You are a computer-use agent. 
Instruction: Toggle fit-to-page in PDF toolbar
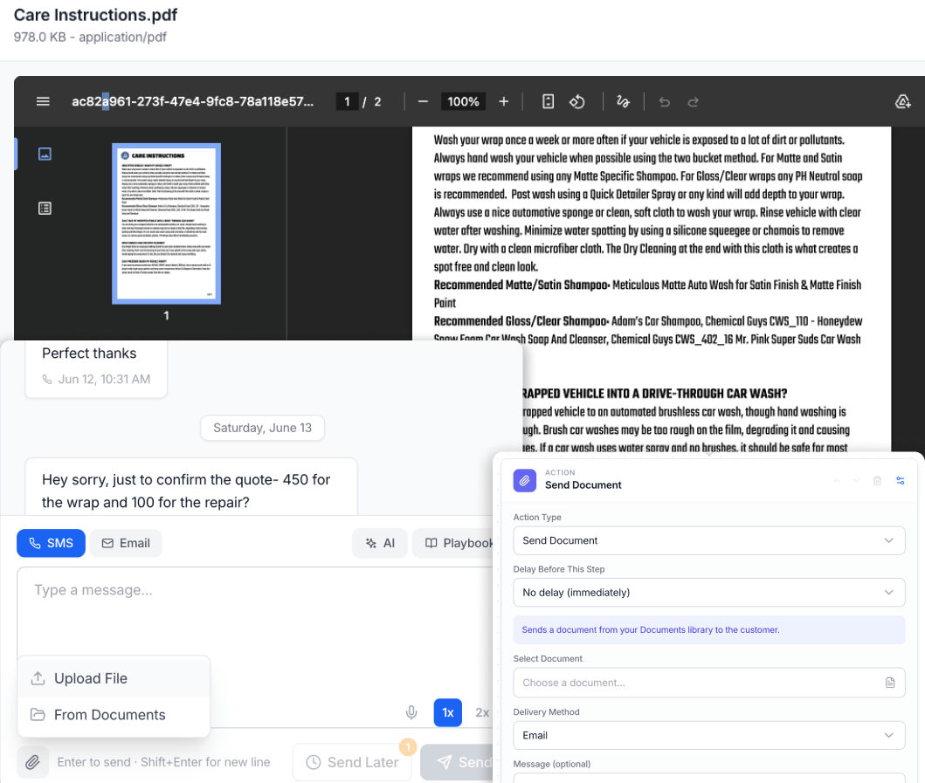[548, 101]
